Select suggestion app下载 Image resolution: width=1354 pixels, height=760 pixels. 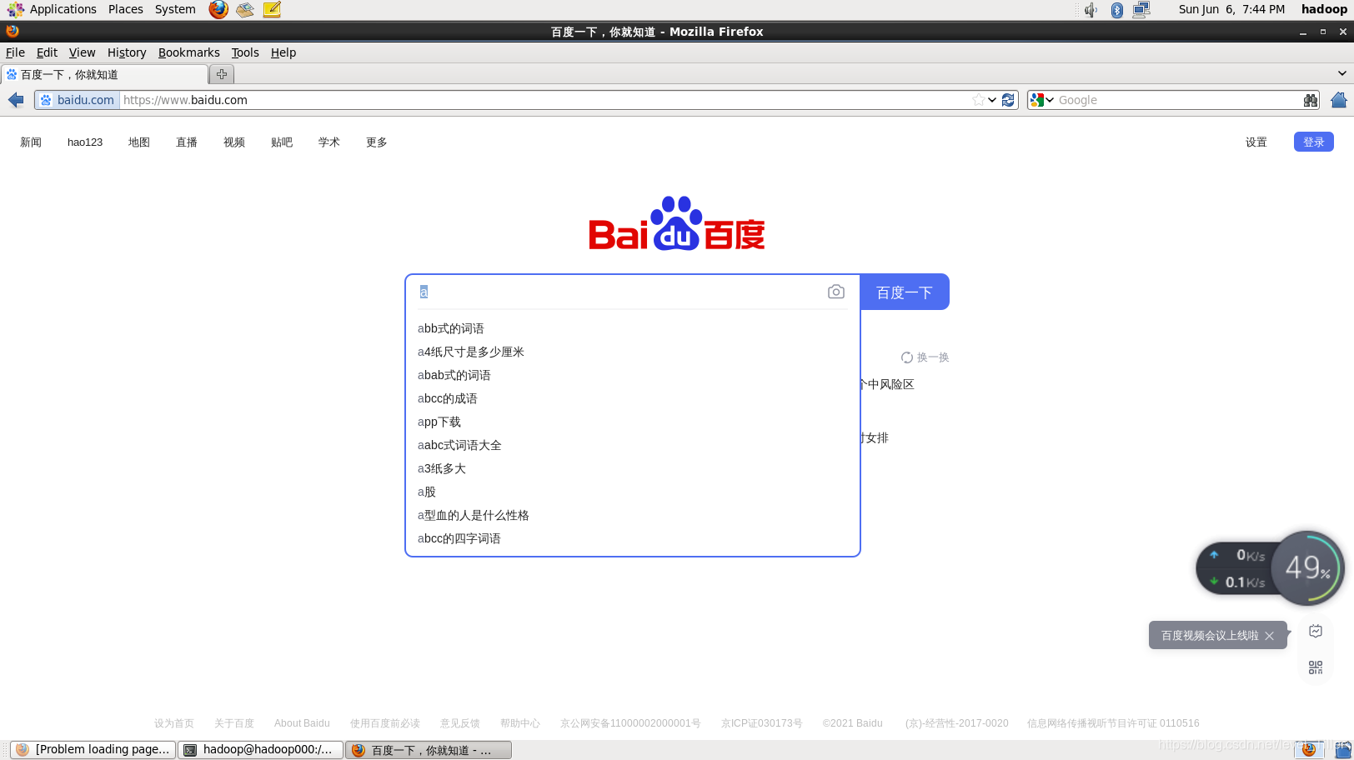click(633, 422)
